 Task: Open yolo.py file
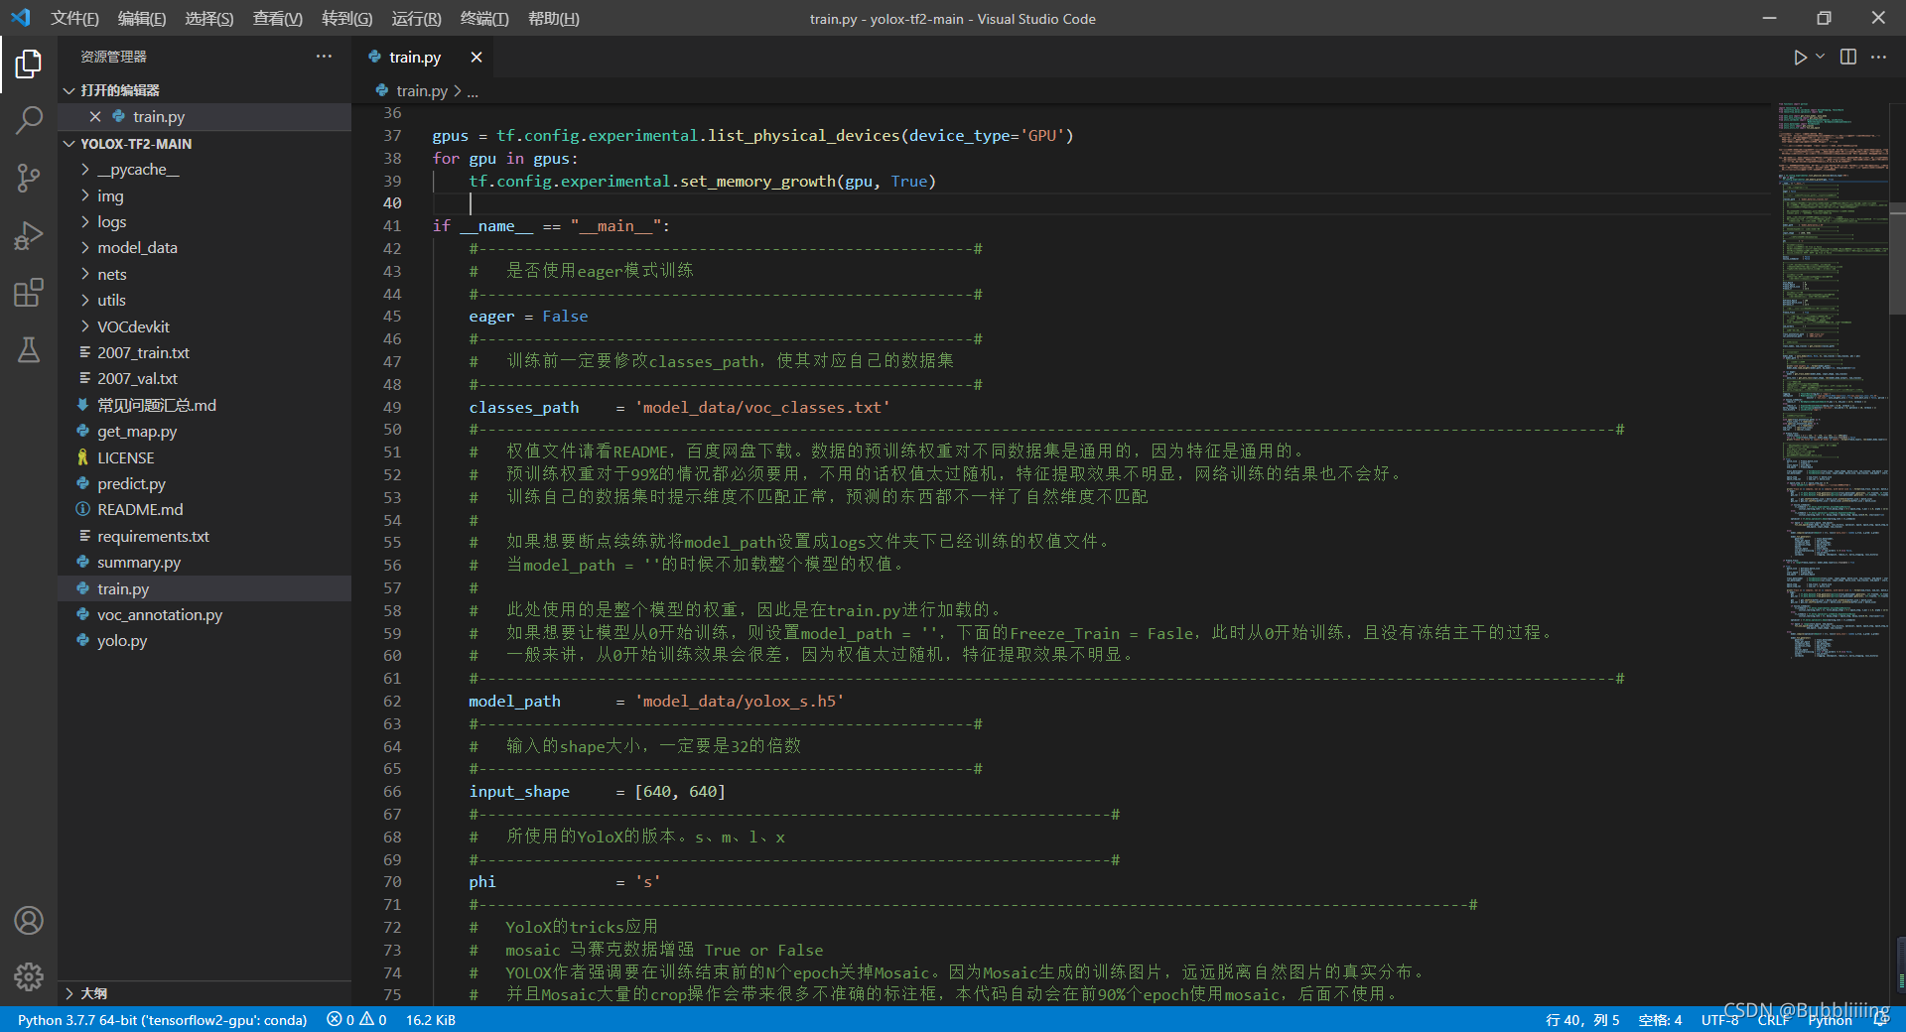click(204, 641)
